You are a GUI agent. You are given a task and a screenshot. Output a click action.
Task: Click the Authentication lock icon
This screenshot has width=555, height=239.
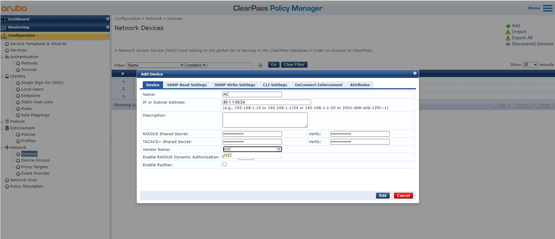tap(7, 57)
